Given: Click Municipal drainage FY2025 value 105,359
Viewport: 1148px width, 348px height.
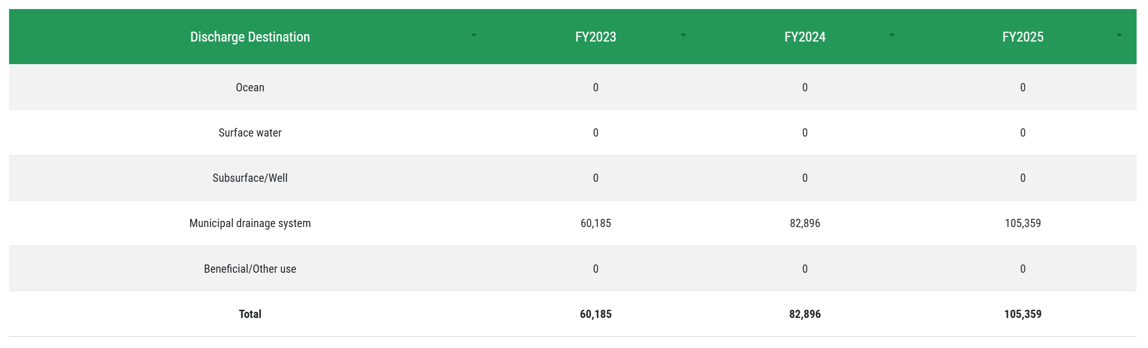Looking at the screenshot, I should click(1023, 223).
